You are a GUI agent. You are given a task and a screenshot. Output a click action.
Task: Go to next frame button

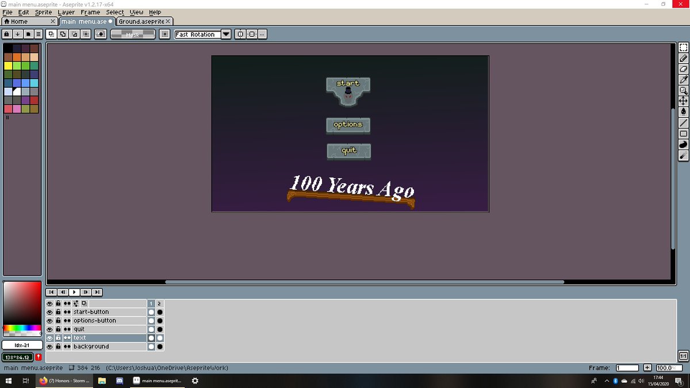(x=86, y=292)
